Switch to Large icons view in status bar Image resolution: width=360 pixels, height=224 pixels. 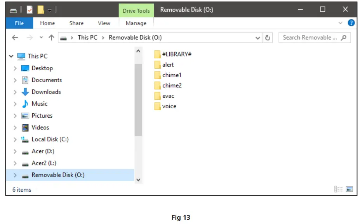click(350, 189)
